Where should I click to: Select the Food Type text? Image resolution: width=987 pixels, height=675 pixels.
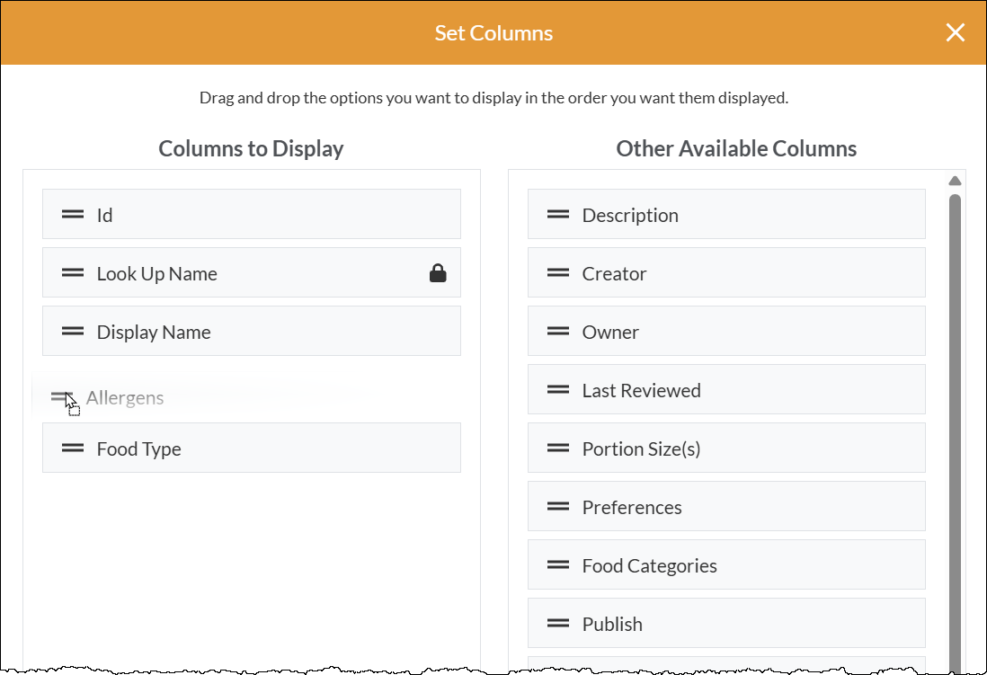pyautogui.click(x=139, y=449)
